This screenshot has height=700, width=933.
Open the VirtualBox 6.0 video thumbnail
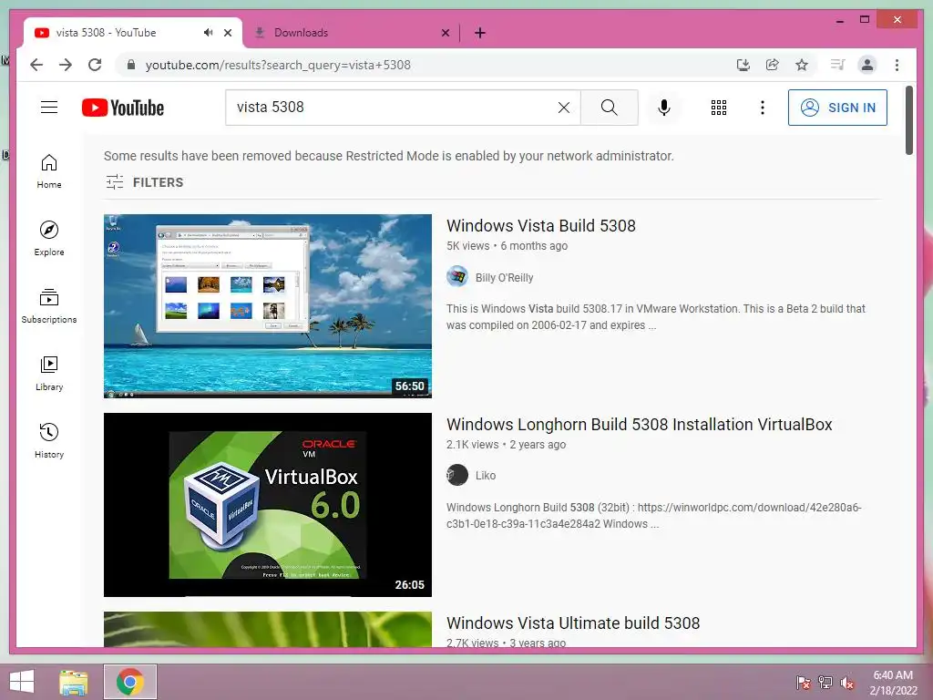tap(268, 505)
